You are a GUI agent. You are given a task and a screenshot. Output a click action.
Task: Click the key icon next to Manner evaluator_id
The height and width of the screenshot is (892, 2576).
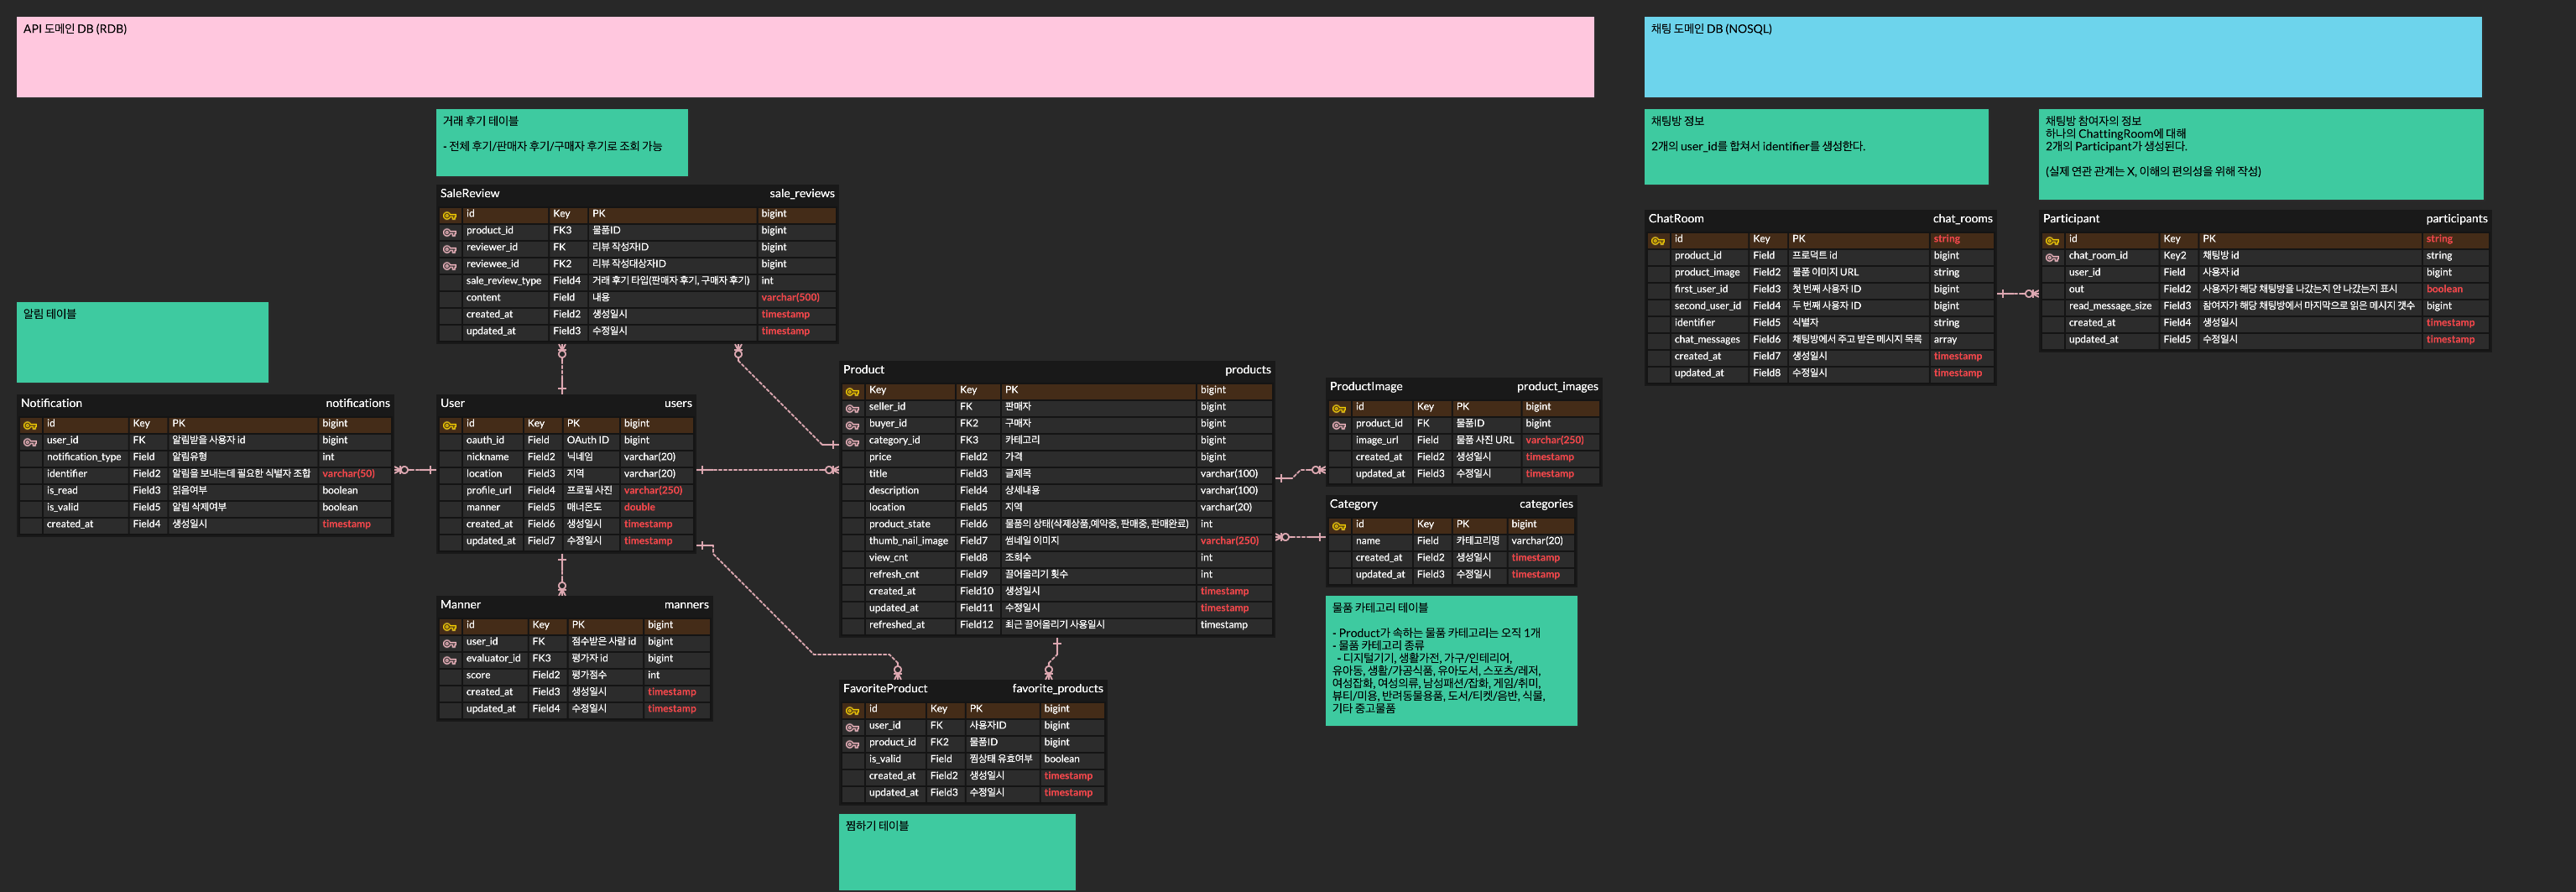point(449,658)
